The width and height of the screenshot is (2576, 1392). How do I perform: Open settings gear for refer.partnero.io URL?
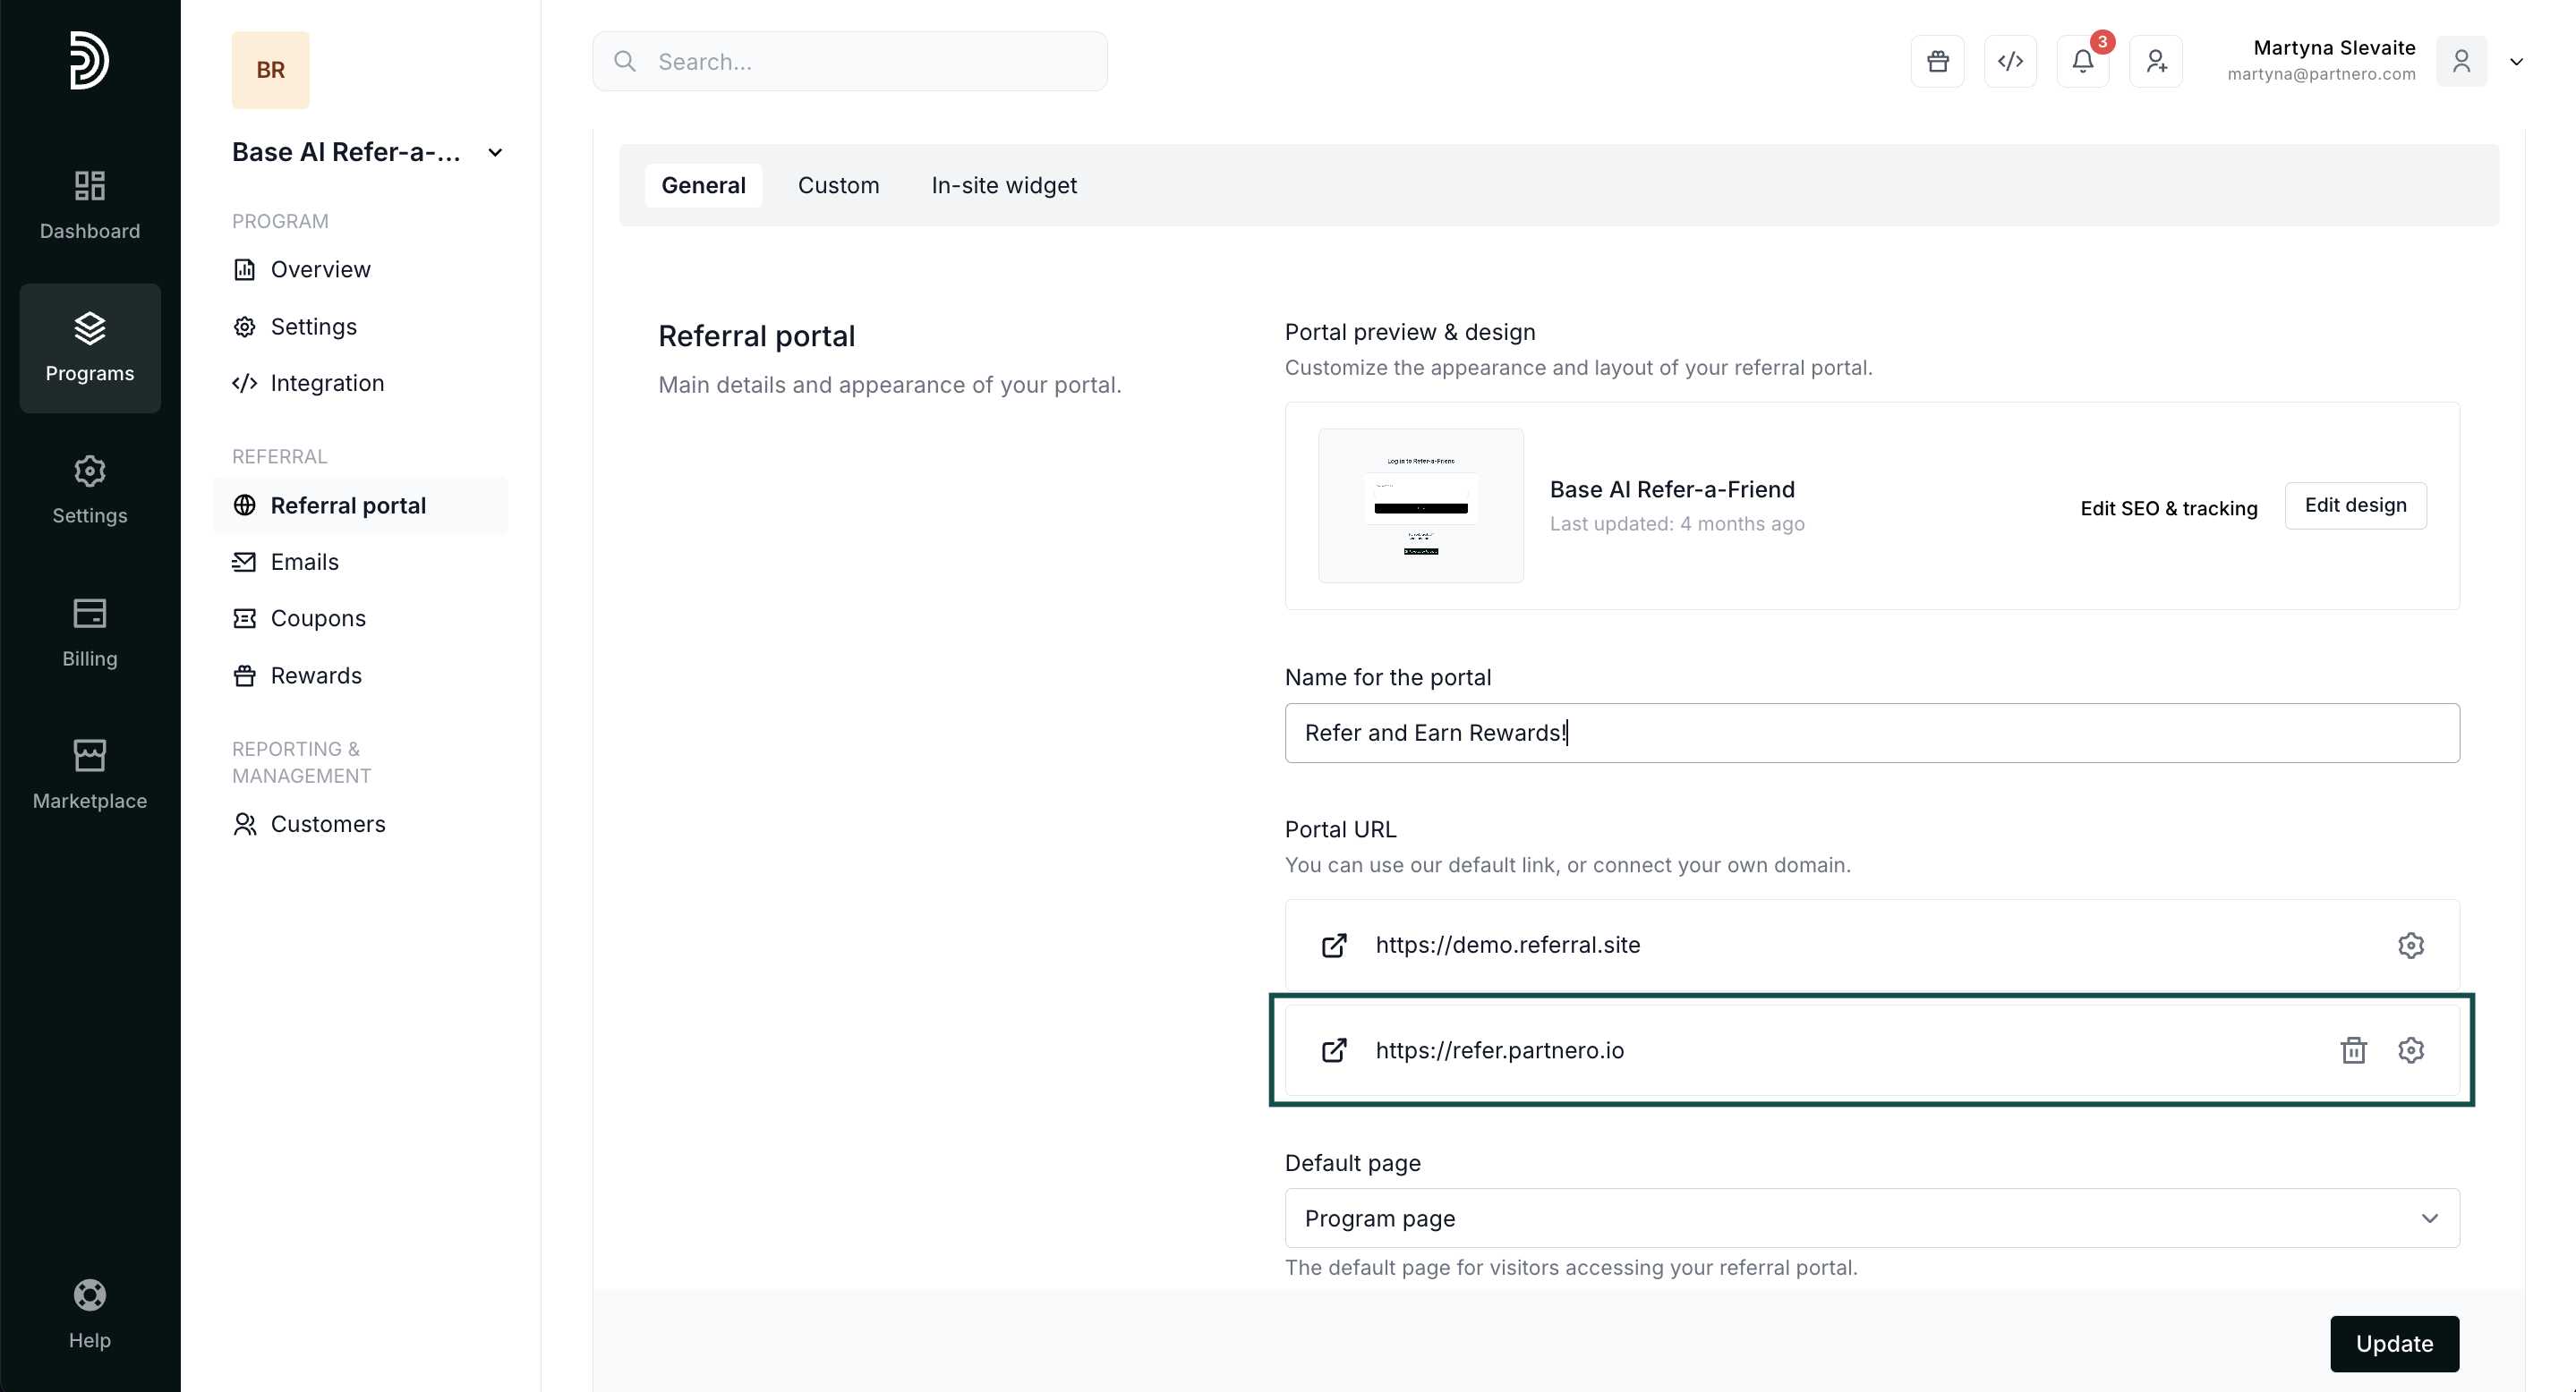[2410, 1050]
